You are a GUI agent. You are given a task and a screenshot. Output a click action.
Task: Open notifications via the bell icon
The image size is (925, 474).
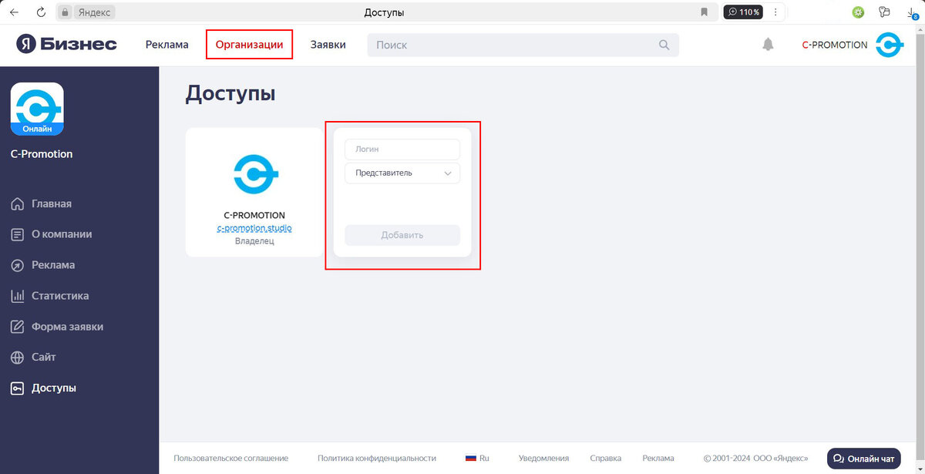[x=768, y=45]
